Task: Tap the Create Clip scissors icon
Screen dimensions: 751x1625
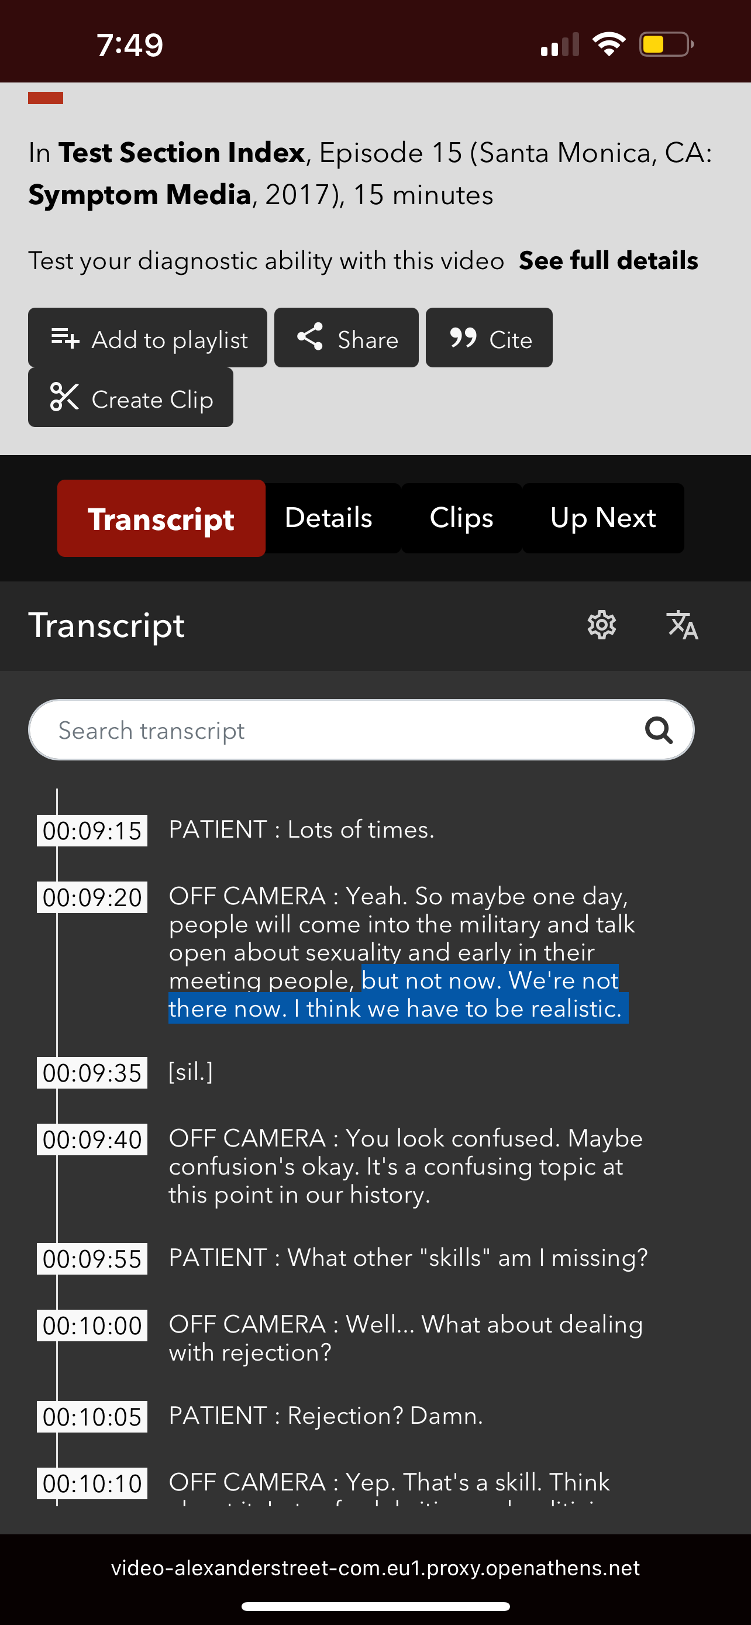Action: (x=64, y=397)
